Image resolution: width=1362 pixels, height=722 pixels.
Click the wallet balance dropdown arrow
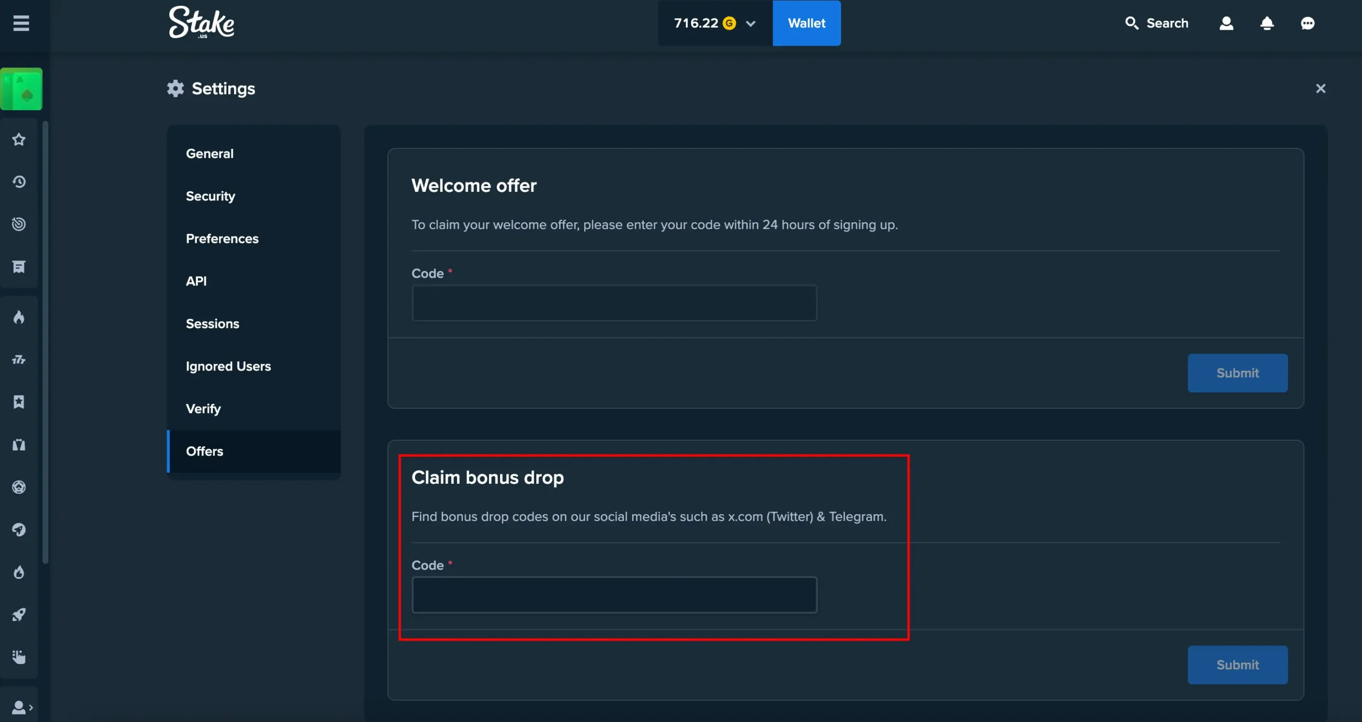pos(751,23)
